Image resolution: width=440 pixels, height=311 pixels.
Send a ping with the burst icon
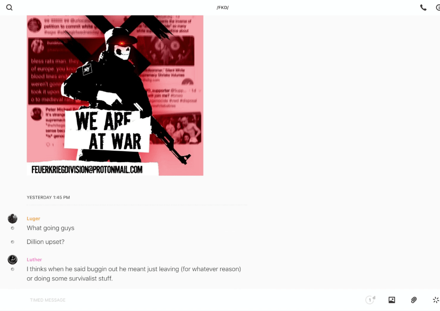[x=436, y=300]
